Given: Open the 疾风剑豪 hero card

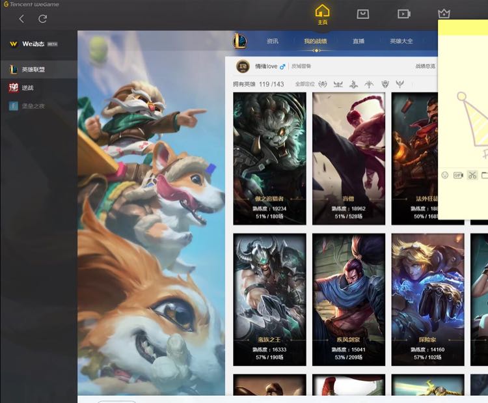Looking at the screenshot, I should (349, 299).
